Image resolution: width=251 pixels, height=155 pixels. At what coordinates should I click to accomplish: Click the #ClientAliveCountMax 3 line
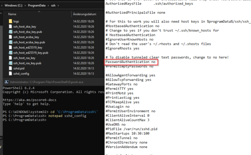pos(128,120)
